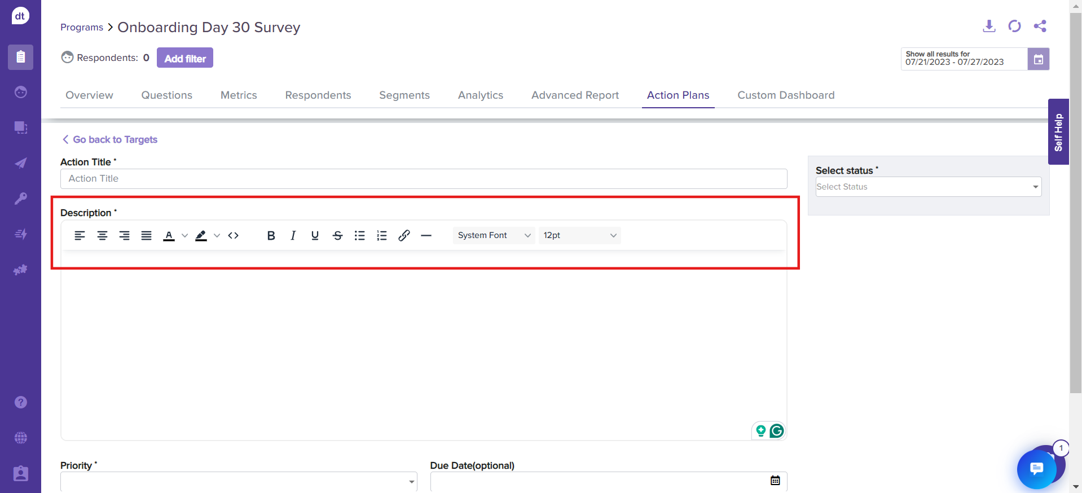The height and width of the screenshot is (493, 1082).
Task: Open the Respondents tab
Action: click(318, 95)
